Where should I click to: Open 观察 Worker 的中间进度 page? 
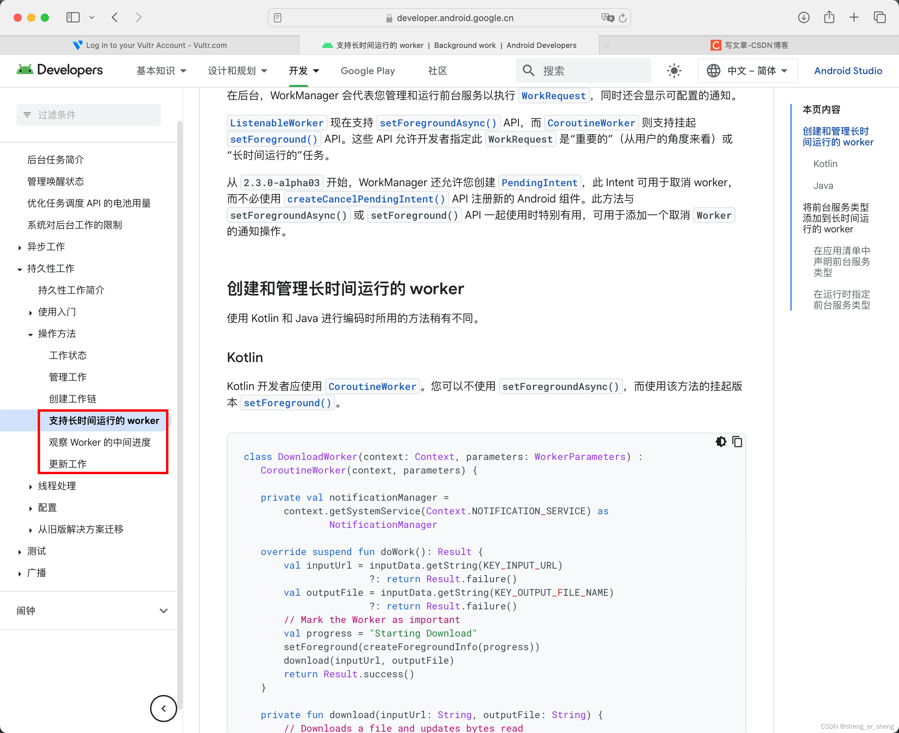tap(100, 442)
